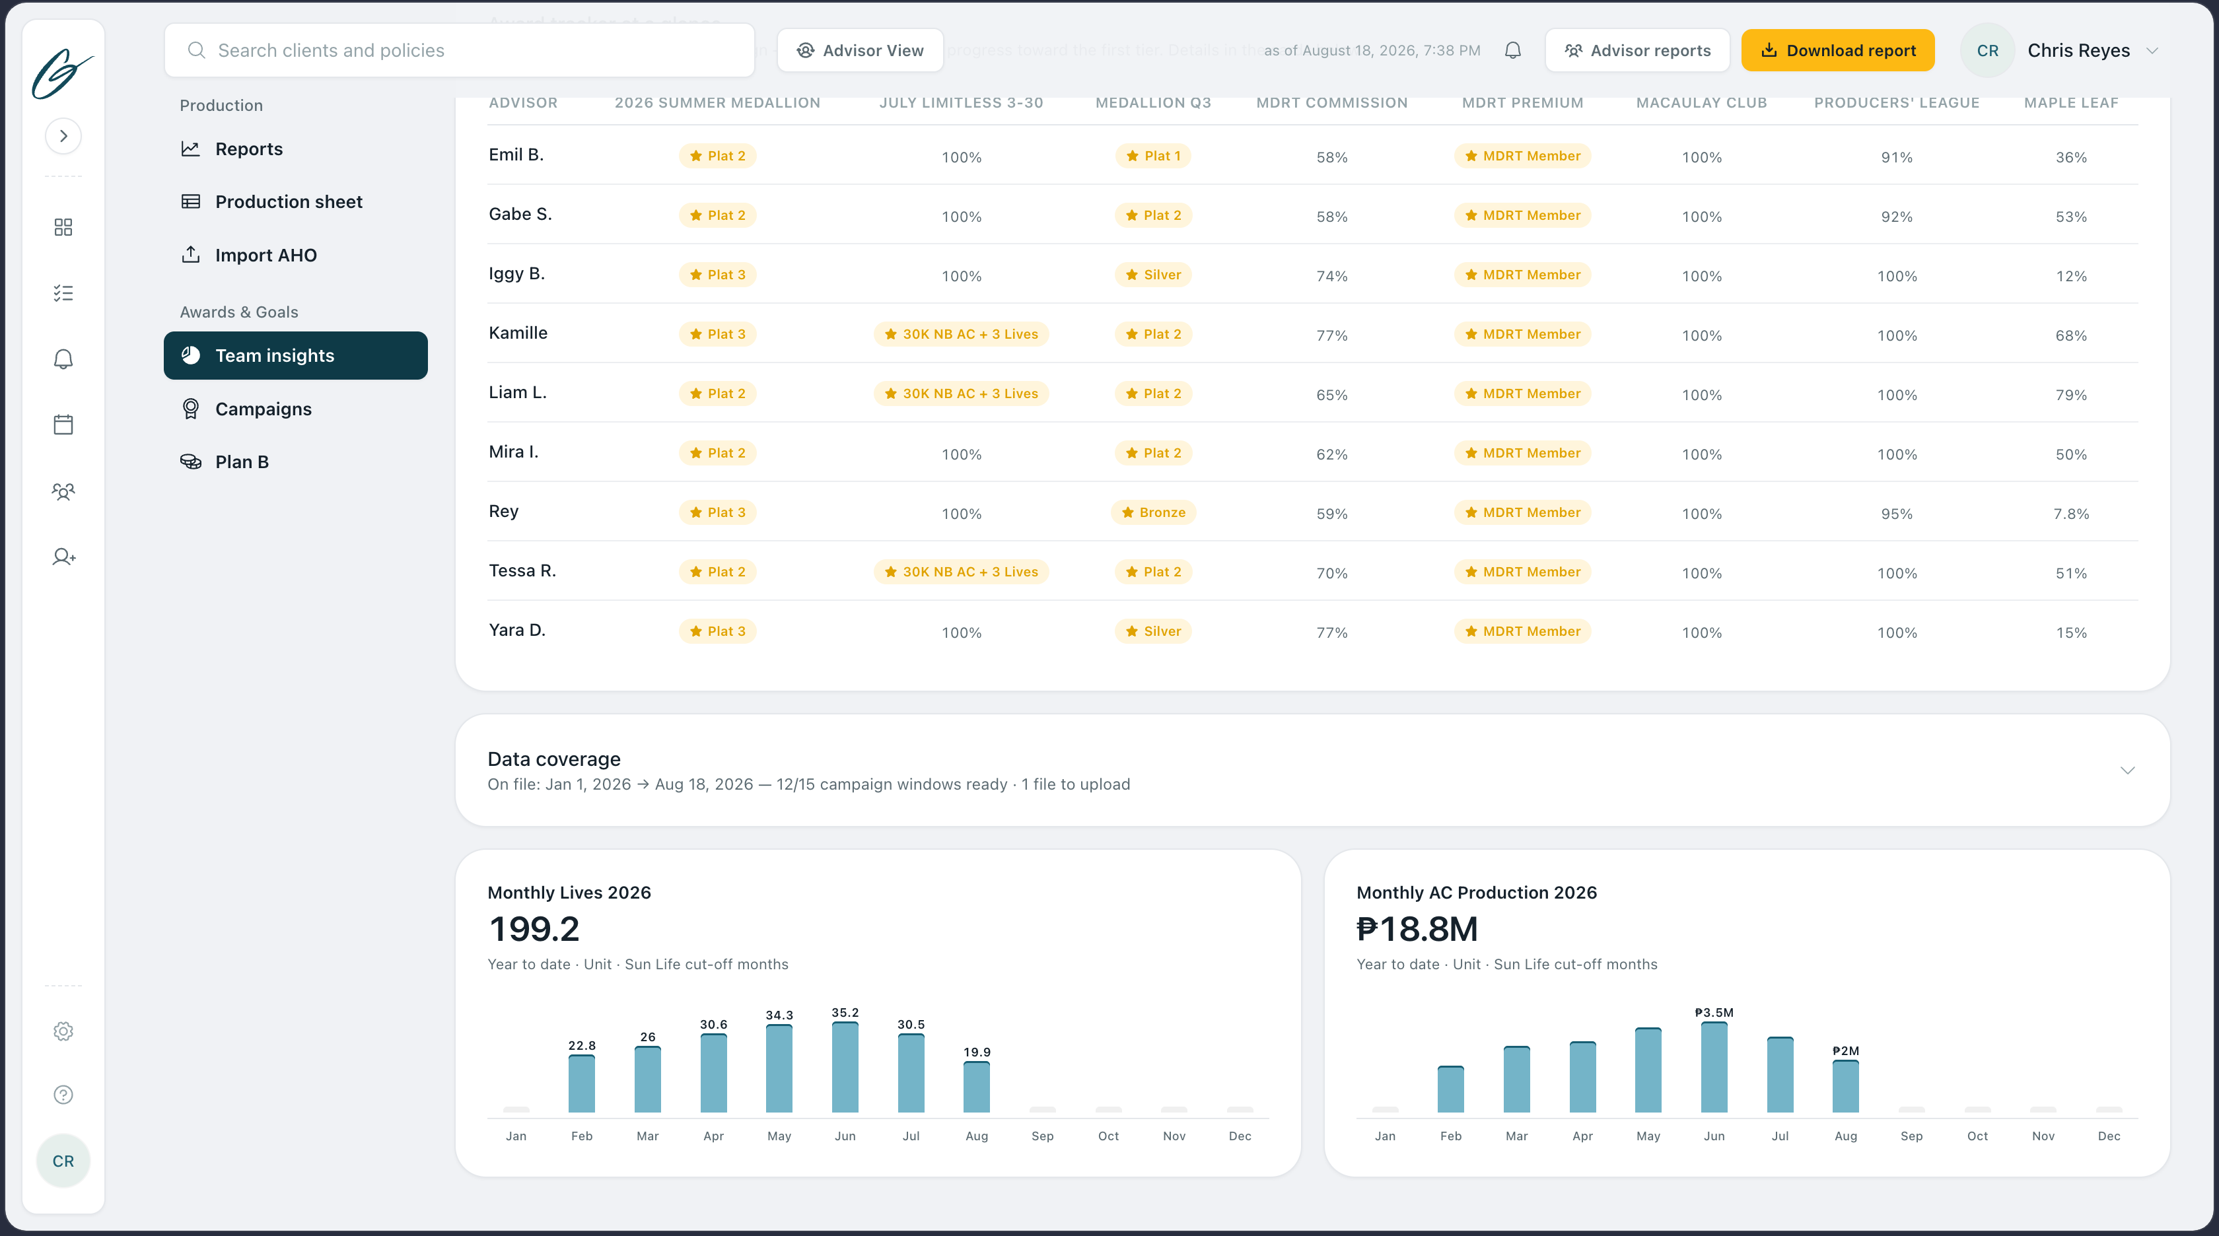Screen dimensions: 2219x1236
Task: Click Emil B. Plat 1 Medallion Q3 badge
Action: coord(1152,156)
